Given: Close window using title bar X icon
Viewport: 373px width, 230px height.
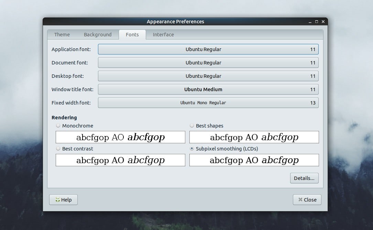Looking at the screenshot, I should tap(323, 22).
